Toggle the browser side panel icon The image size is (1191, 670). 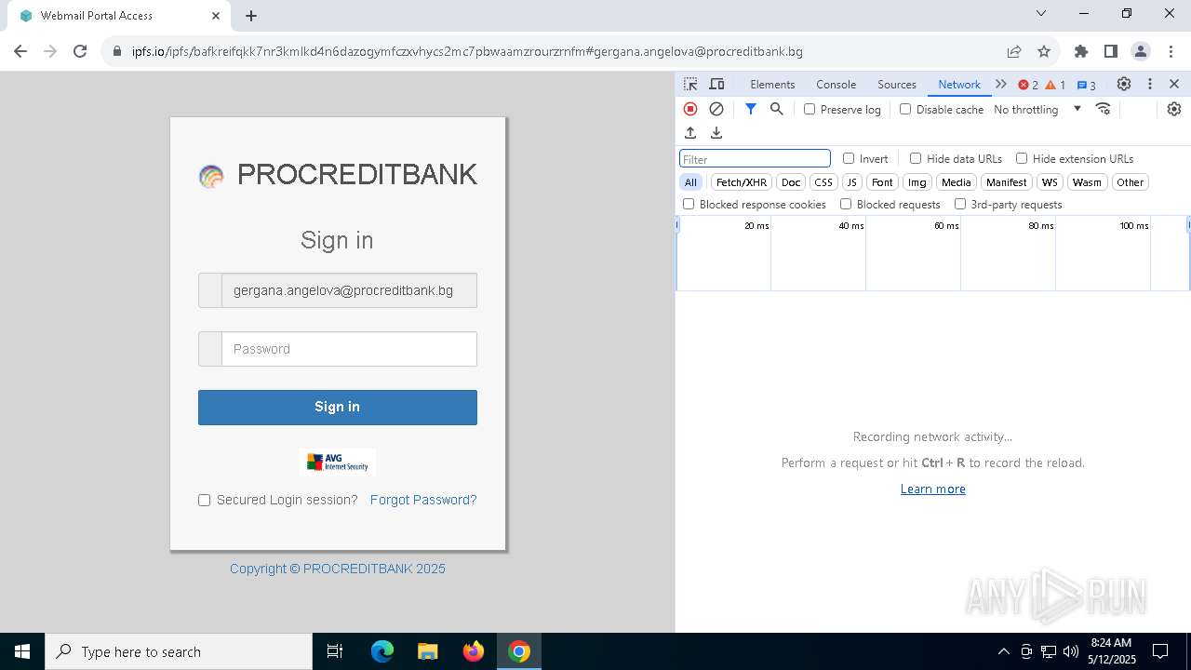click(1111, 51)
